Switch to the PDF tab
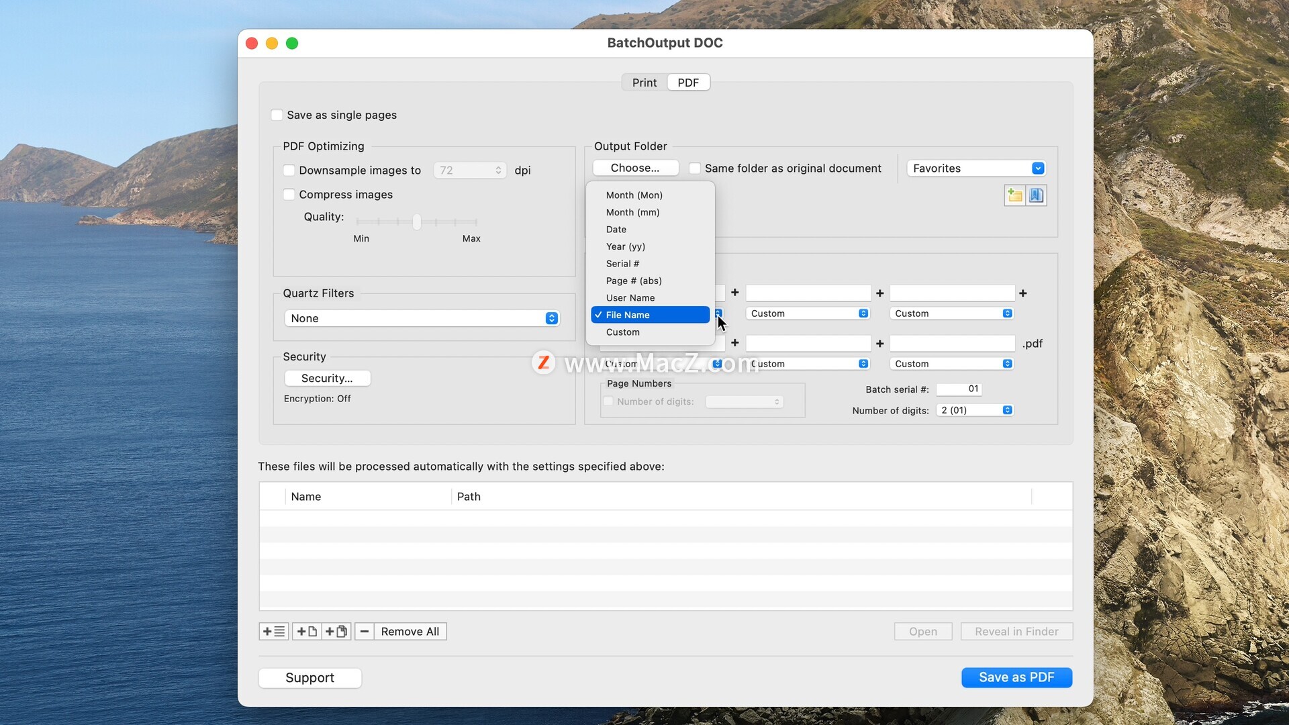The height and width of the screenshot is (725, 1289). pos(688,83)
